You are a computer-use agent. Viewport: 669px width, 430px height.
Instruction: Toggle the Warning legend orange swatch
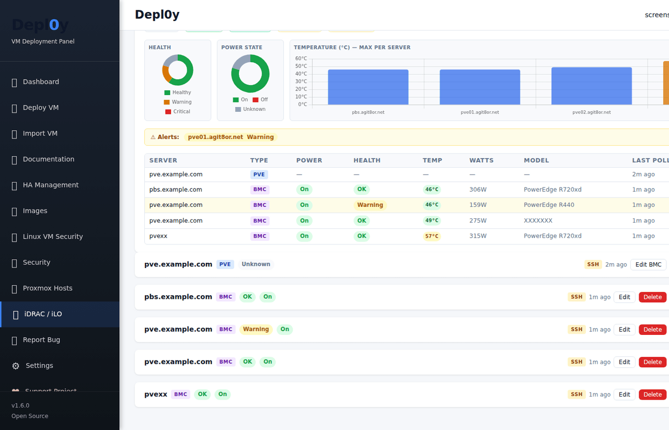click(167, 102)
